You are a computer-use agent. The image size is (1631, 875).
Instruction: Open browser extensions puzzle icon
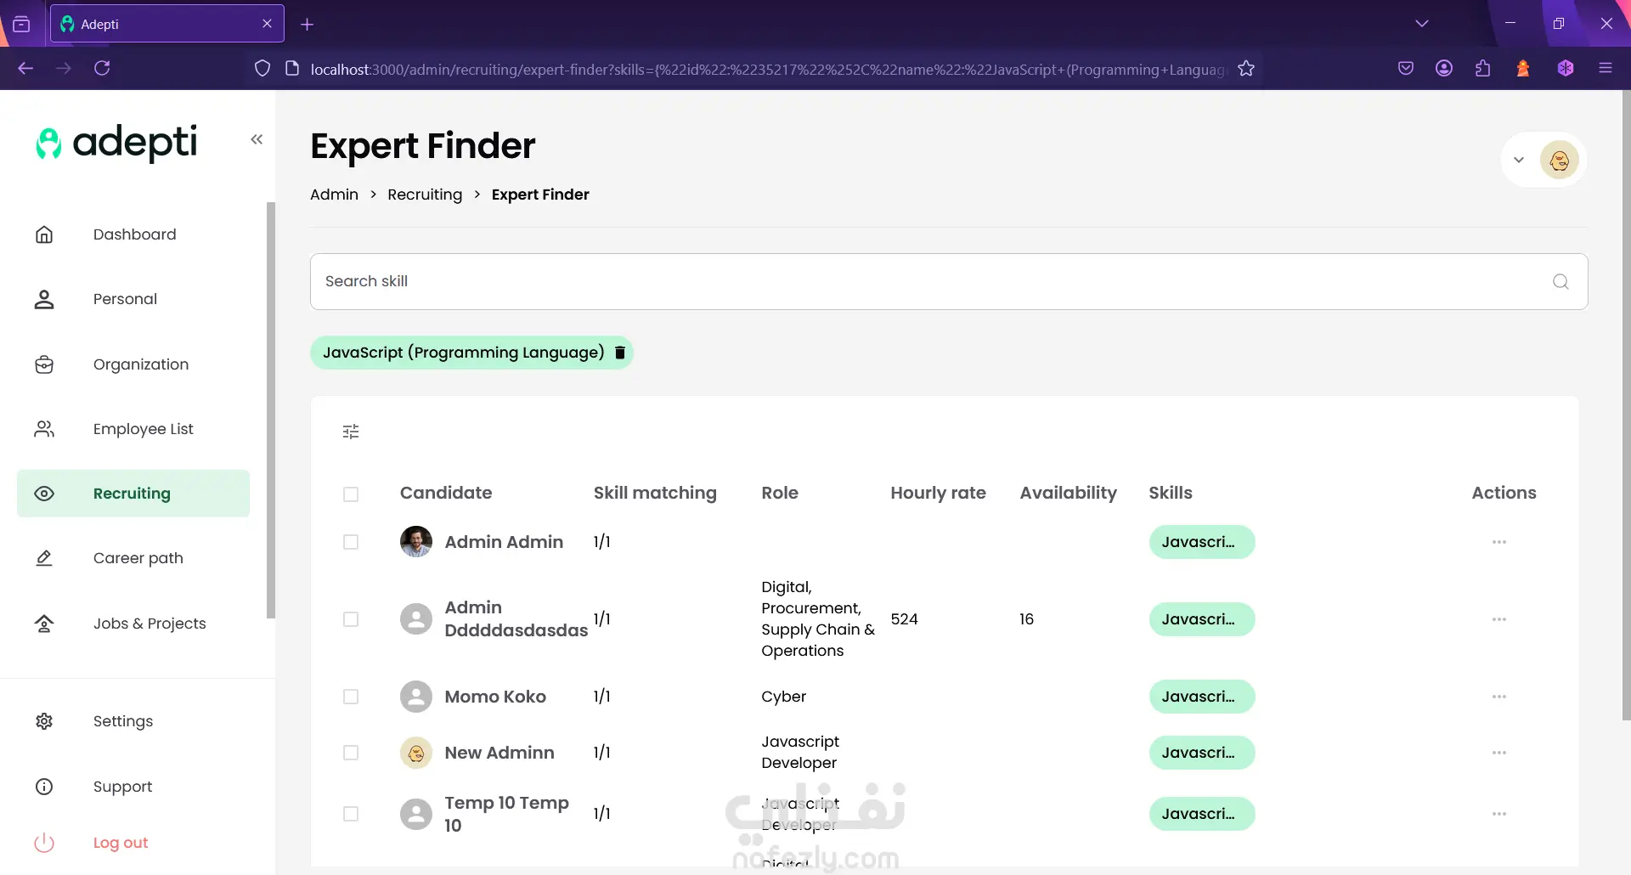pos(1483,68)
